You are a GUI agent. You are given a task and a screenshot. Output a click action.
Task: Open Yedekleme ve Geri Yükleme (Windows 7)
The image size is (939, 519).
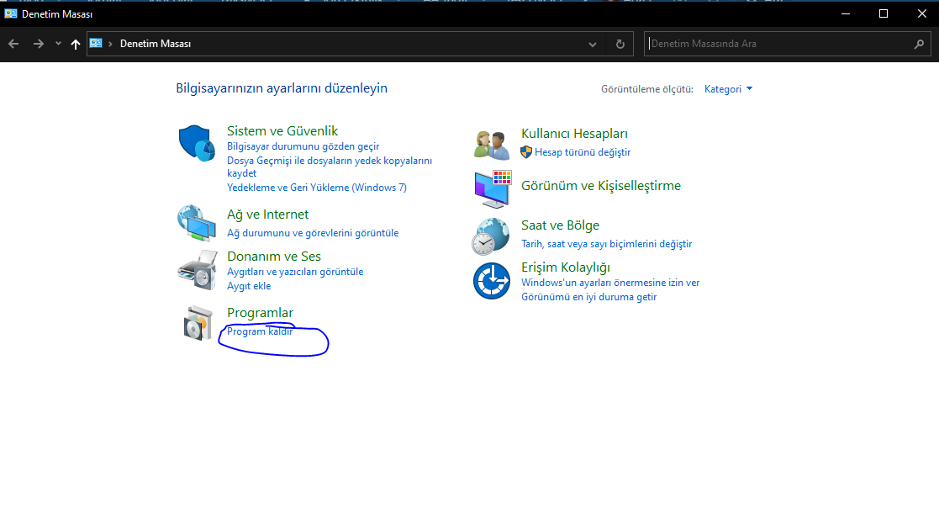317,188
